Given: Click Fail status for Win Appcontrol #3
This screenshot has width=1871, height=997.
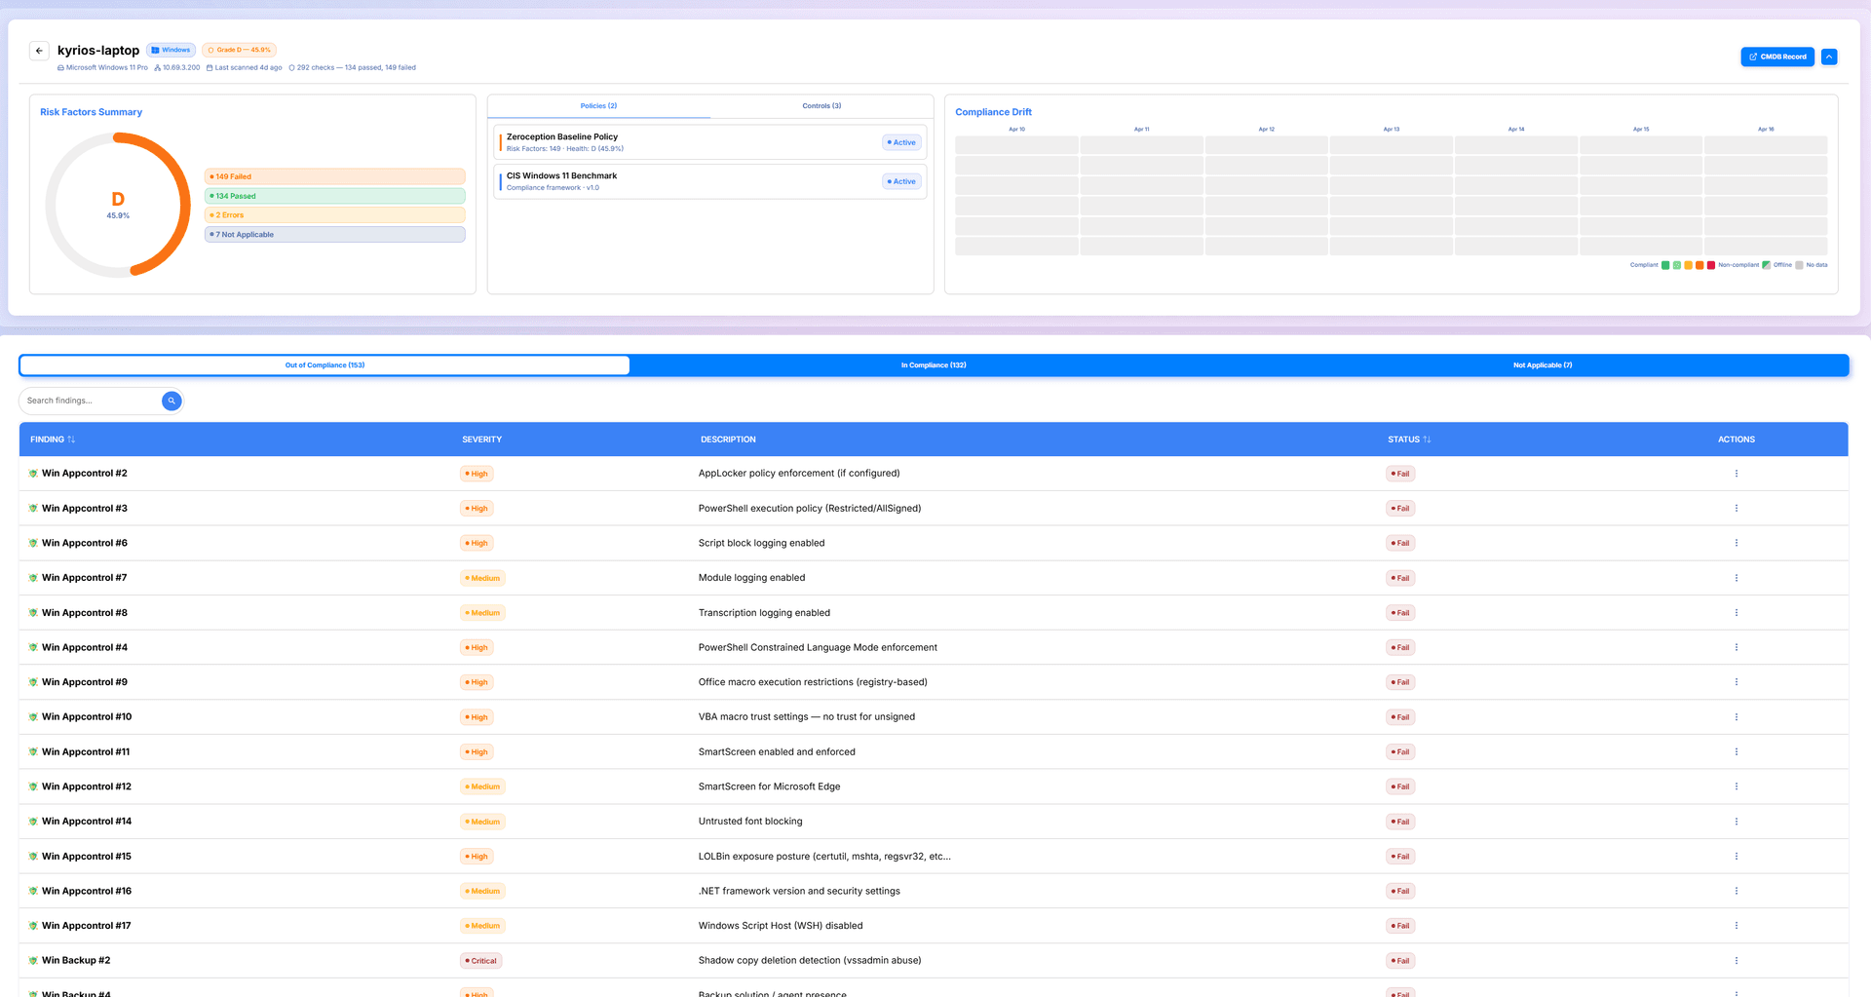Looking at the screenshot, I should 1400,509.
